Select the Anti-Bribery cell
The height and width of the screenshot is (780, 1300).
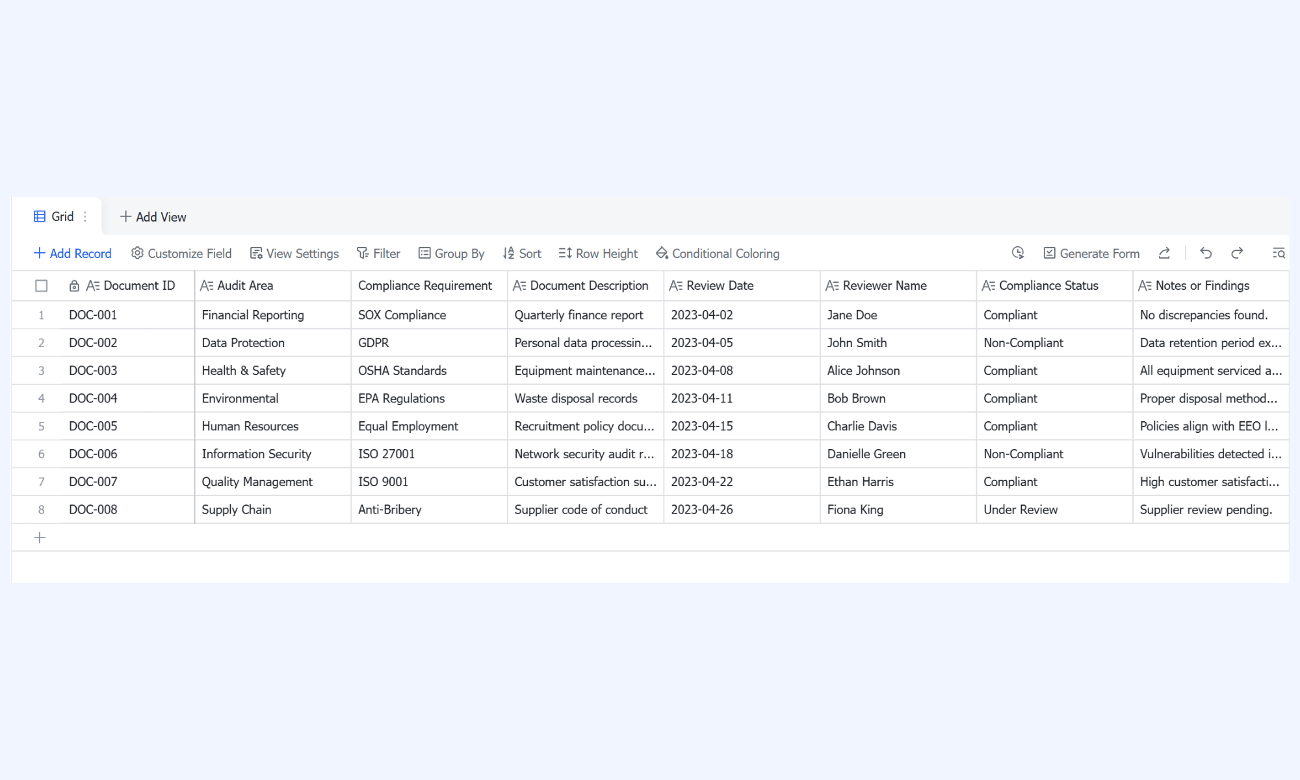click(429, 510)
